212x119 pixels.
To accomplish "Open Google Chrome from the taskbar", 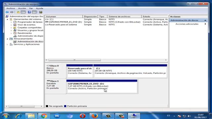I will point(44,116).
